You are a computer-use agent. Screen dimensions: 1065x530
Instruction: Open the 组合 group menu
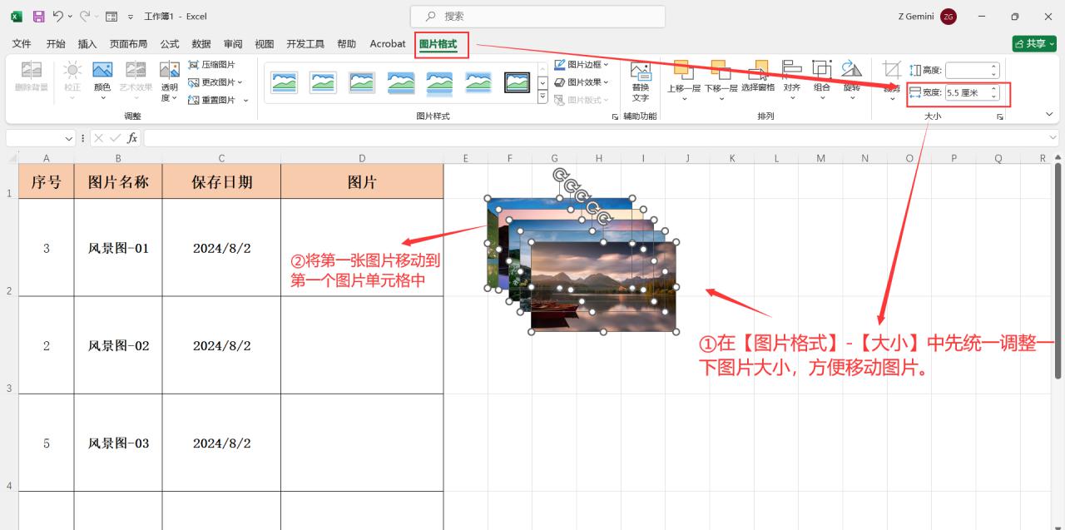(822, 81)
